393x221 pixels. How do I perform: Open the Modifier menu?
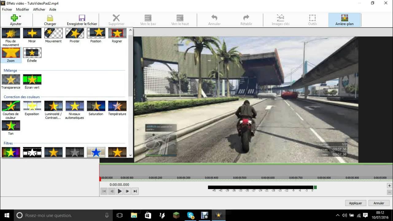point(23,10)
